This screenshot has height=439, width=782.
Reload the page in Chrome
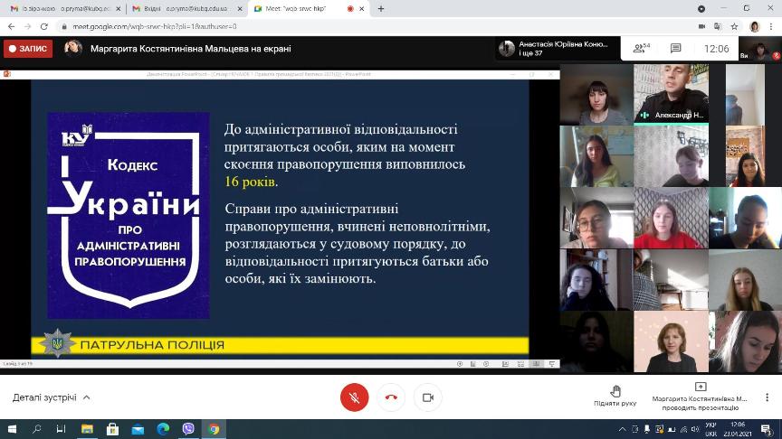[x=42, y=26]
